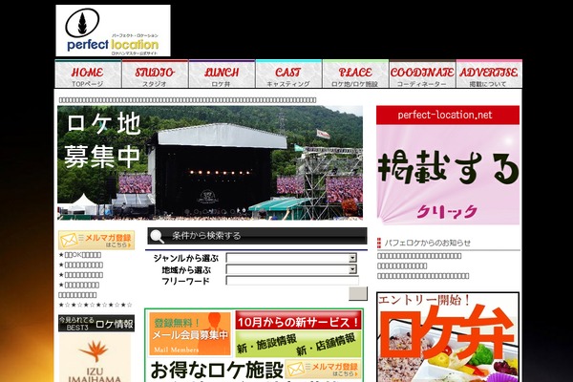This screenshot has height=382, width=573.
Task: Click the パフェロケからのお知らせ heading
Action: coord(428,243)
